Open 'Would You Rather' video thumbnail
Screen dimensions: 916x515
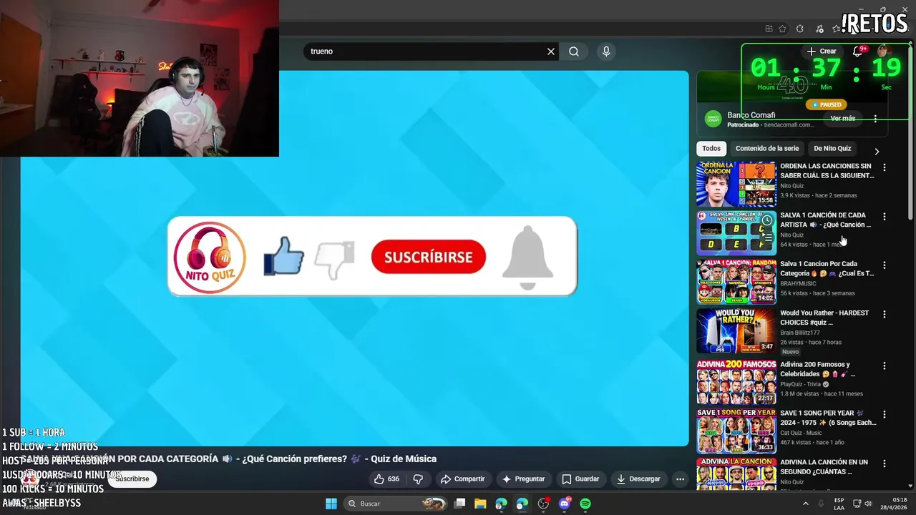coord(736,330)
